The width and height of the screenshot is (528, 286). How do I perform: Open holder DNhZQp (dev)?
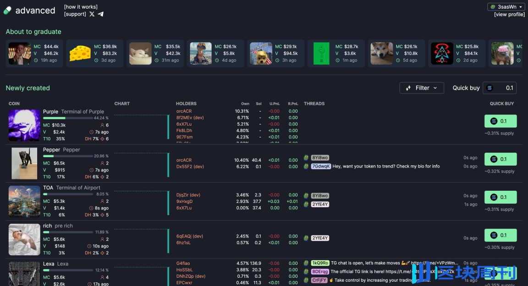pyautogui.click(x=191, y=276)
